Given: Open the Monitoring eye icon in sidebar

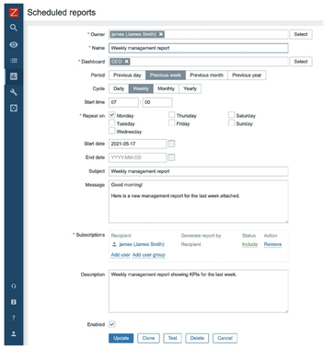Looking at the screenshot, I should pyautogui.click(x=14, y=44).
